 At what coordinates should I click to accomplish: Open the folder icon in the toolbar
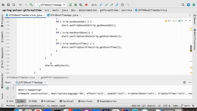[3, 5]
